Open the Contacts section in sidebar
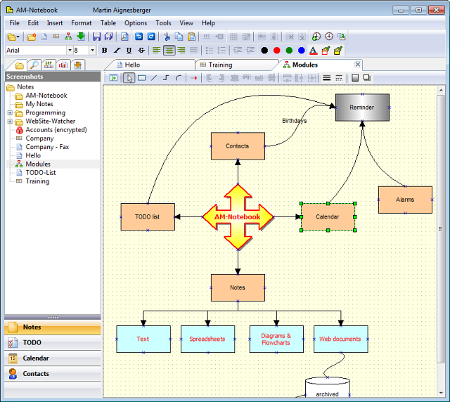 tap(53, 374)
